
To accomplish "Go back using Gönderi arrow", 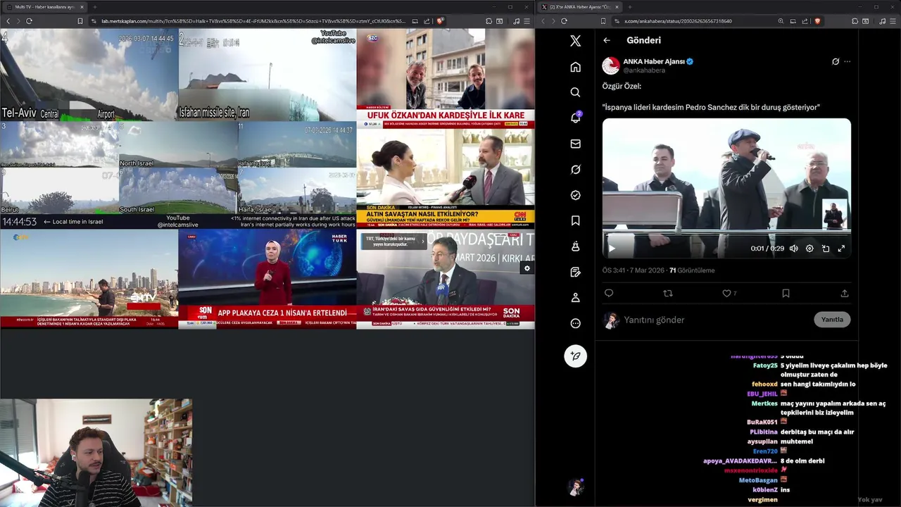I will click(607, 40).
